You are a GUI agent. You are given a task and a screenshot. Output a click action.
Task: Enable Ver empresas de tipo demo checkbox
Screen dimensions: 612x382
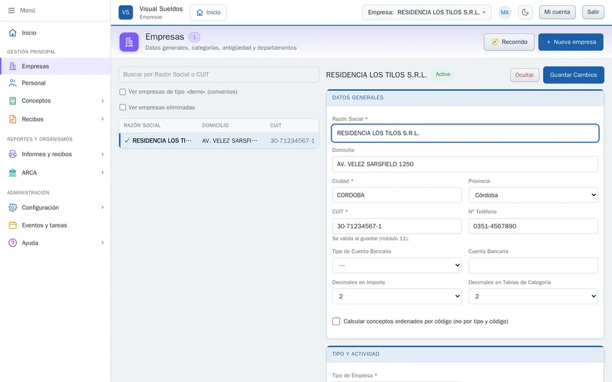(x=122, y=92)
